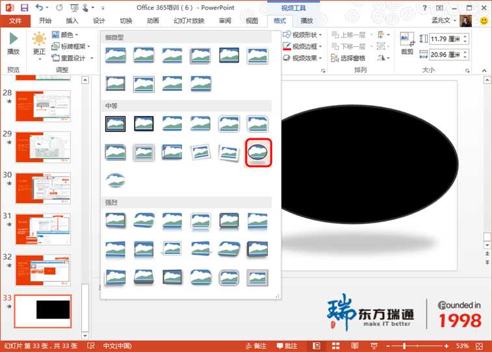492x352 pixels.
Task: Open the 大小 size dialog launcher
Action: [x=467, y=71]
